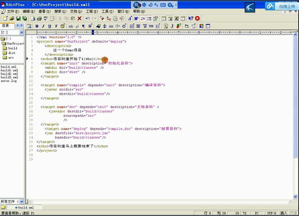This screenshot has height=216, width=299.
Task: Open the 编辑 menu
Action: (29, 11)
